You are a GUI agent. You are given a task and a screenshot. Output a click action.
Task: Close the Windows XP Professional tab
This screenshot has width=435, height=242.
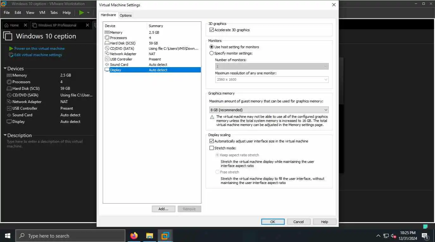coord(88,25)
